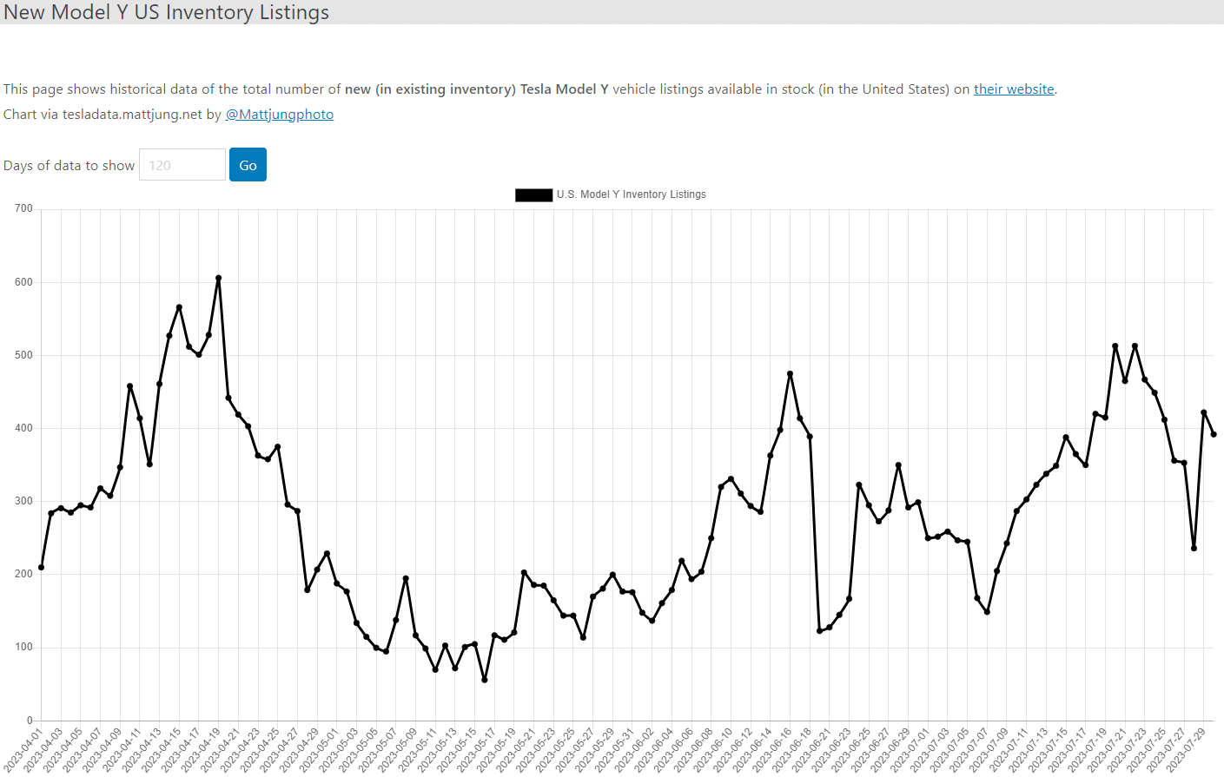Viewport: 1224px width, 777px height.
Task: Click the chart's lowest data point near 55
Action: 485,680
